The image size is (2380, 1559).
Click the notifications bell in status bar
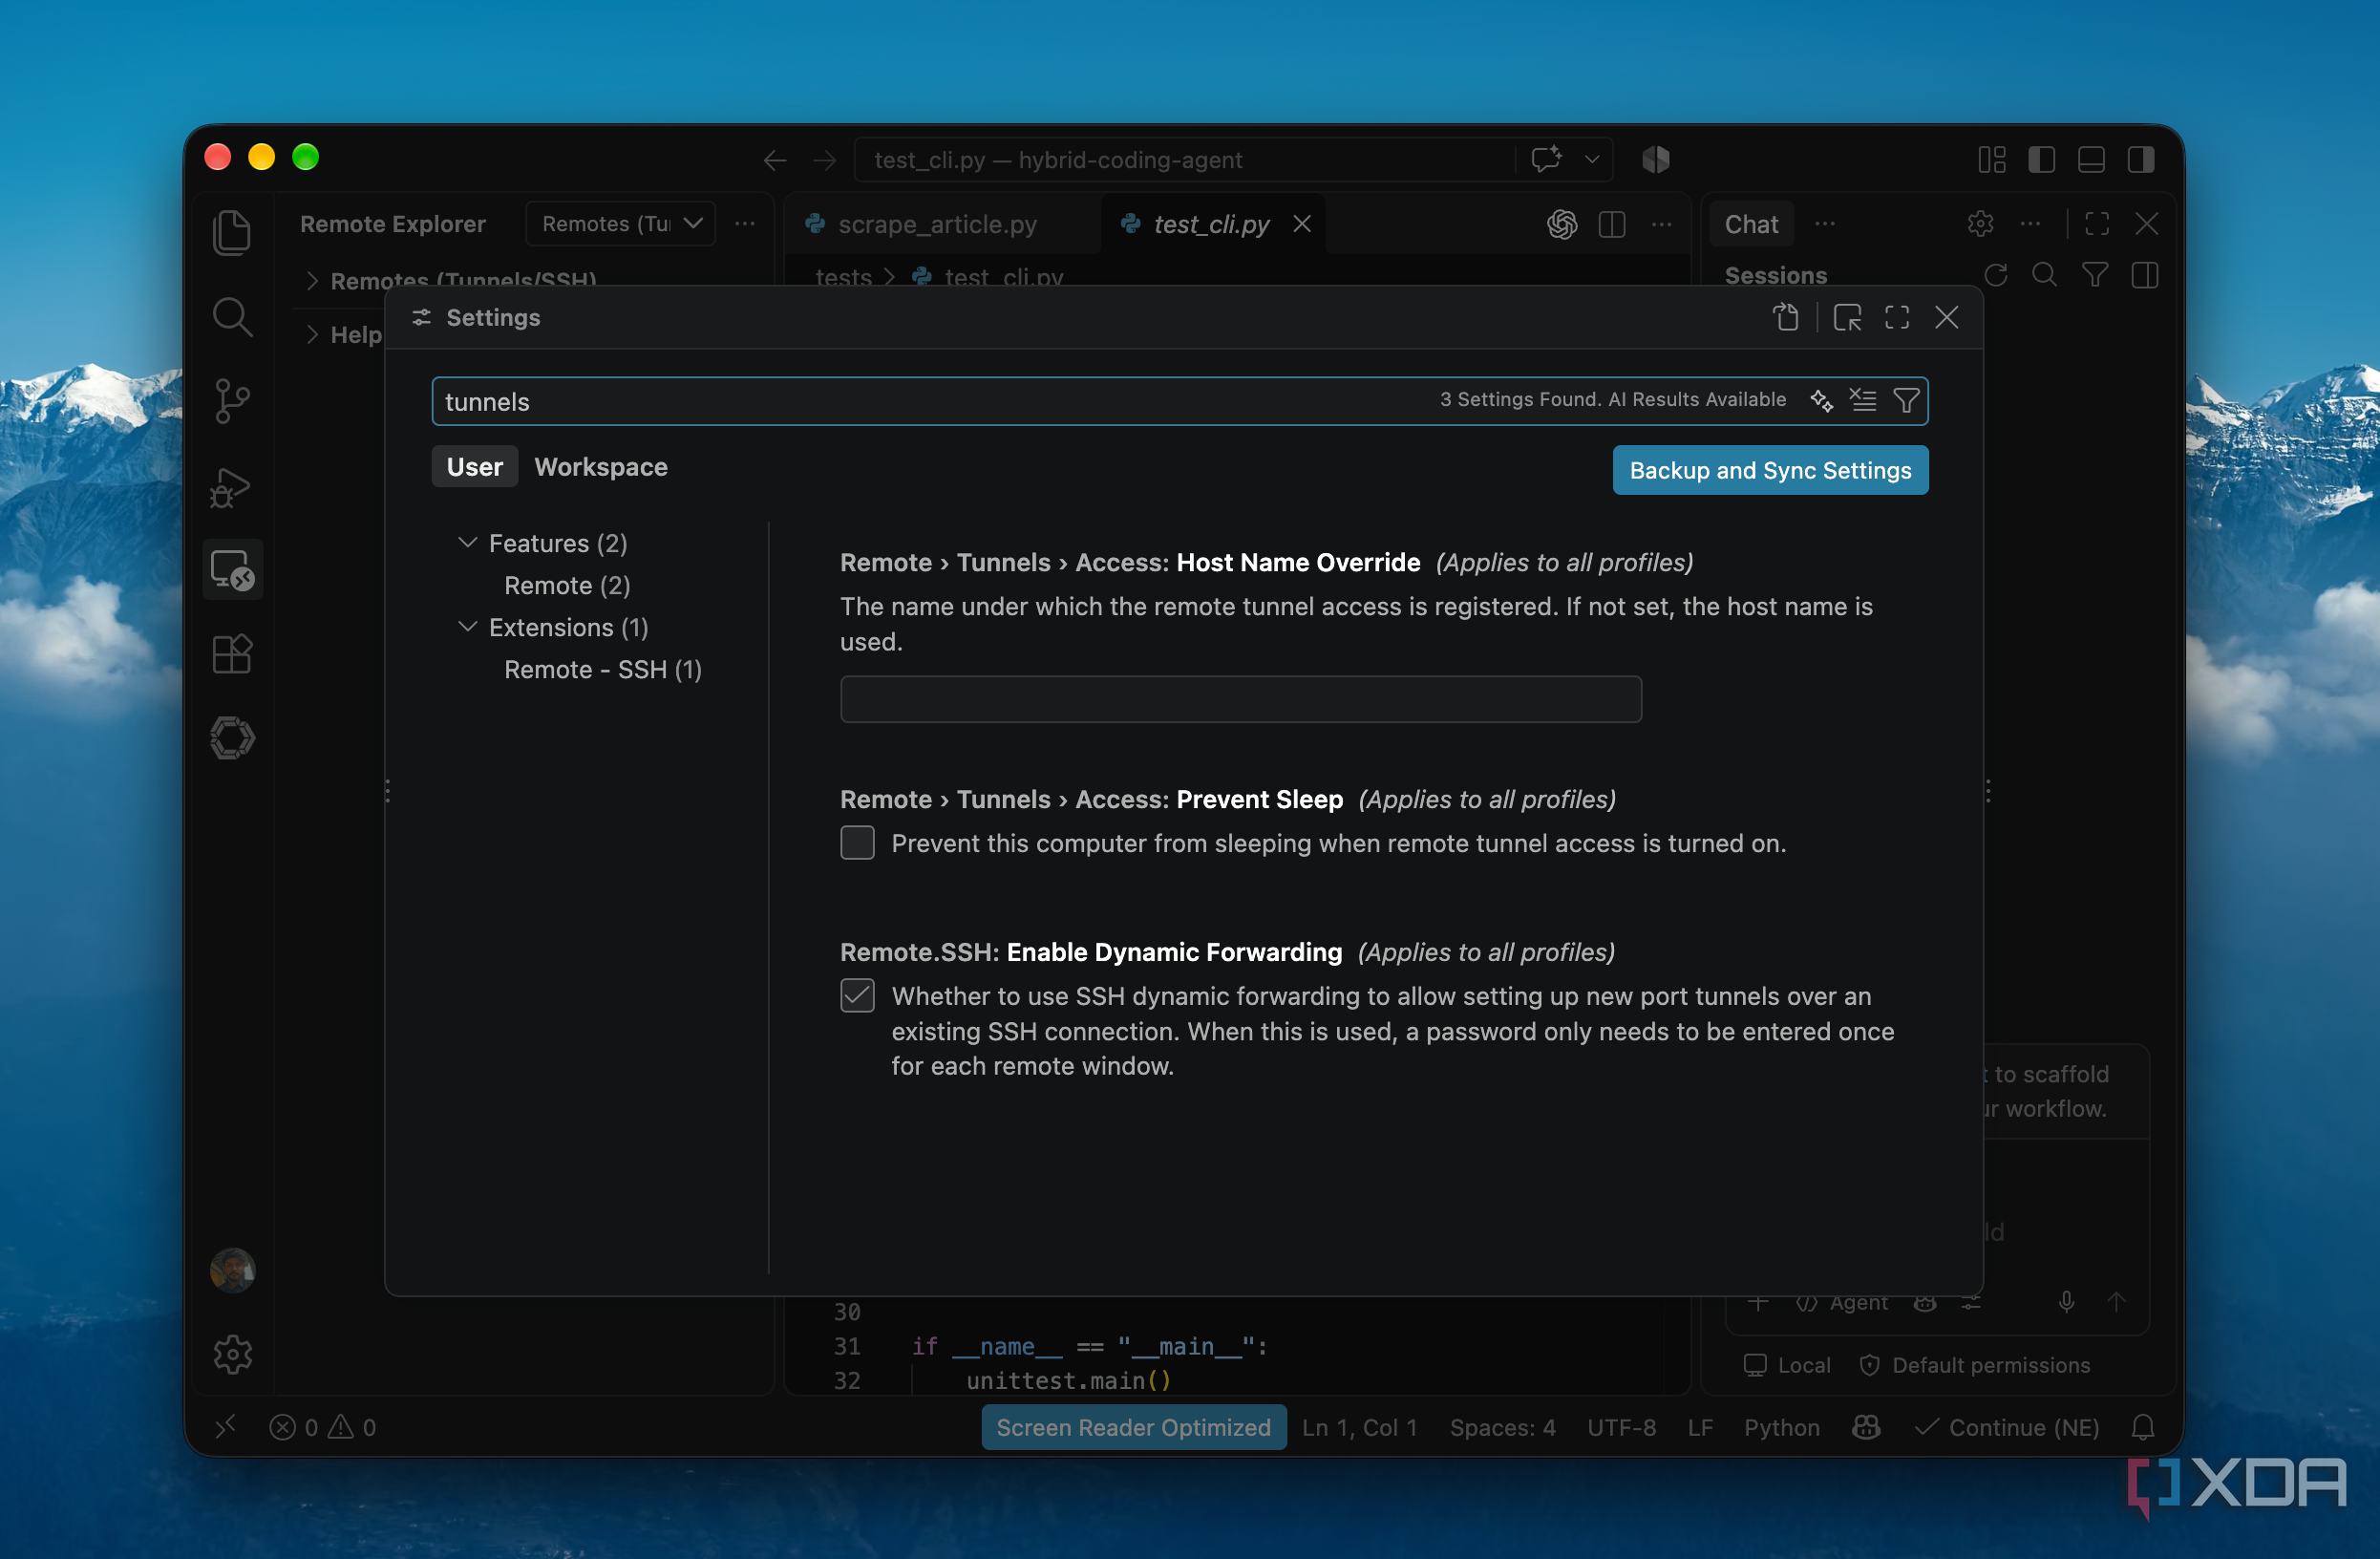click(x=2142, y=1427)
